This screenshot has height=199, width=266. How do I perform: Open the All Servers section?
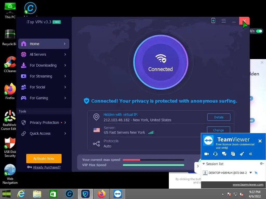pyautogui.click(x=44, y=54)
